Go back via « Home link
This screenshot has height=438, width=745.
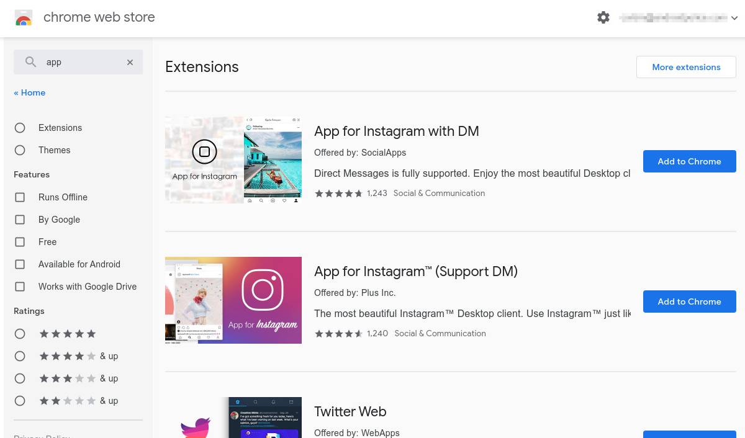click(30, 92)
